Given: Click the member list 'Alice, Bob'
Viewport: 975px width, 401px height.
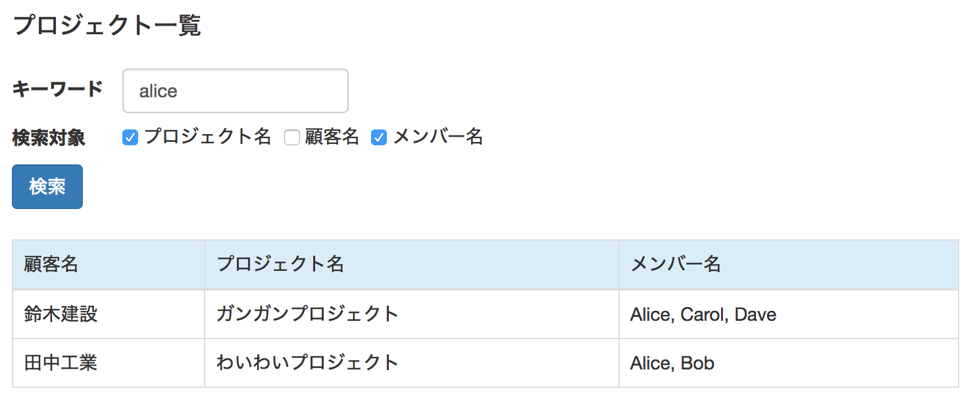Looking at the screenshot, I should (x=673, y=363).
